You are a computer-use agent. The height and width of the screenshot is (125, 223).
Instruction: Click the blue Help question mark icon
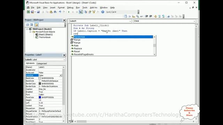[103, 12]
